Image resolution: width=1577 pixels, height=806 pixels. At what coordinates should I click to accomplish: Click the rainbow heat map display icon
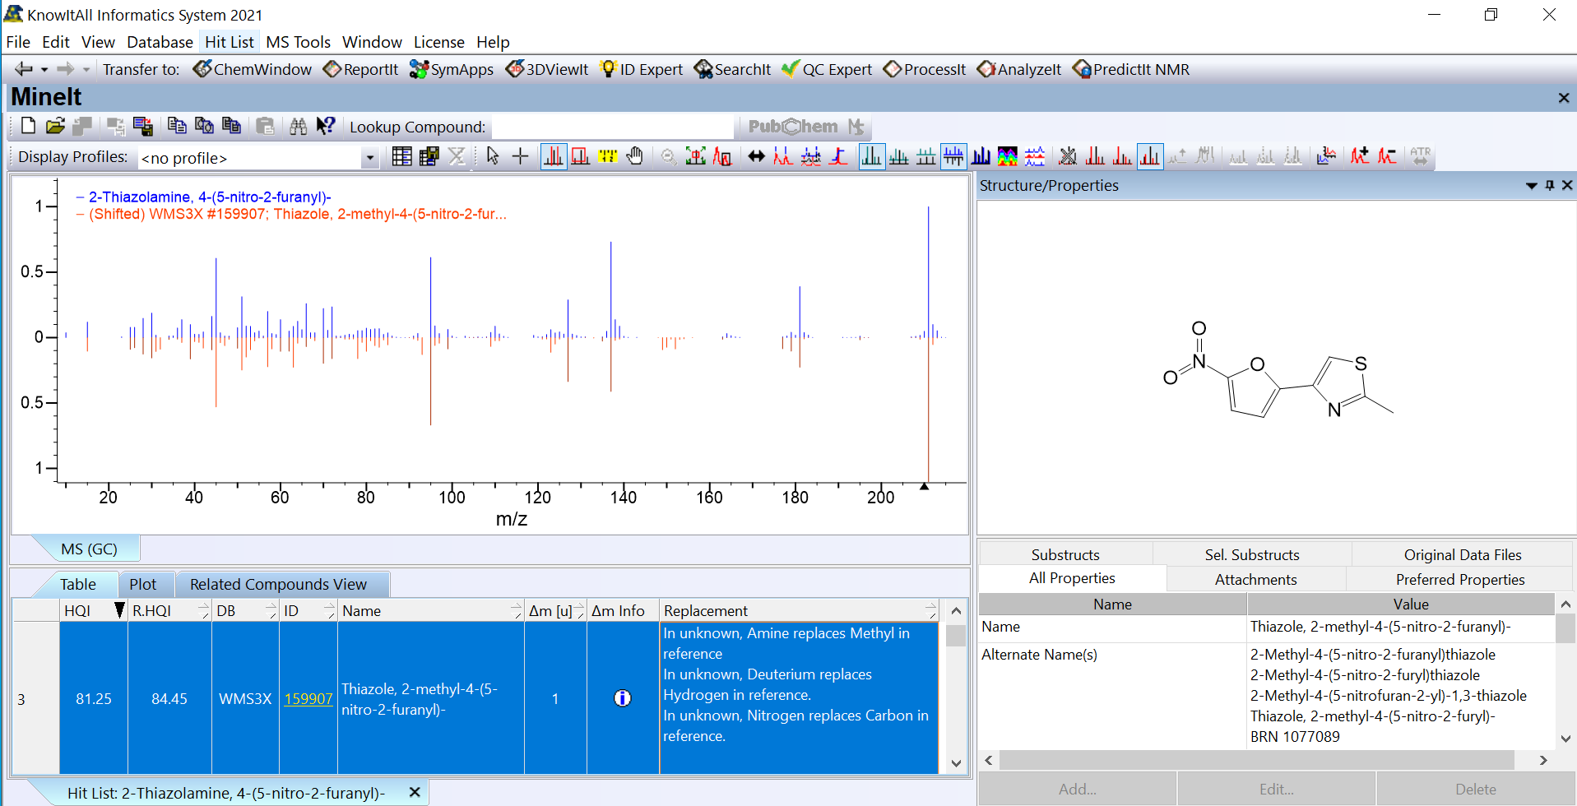click(1007, 156)
